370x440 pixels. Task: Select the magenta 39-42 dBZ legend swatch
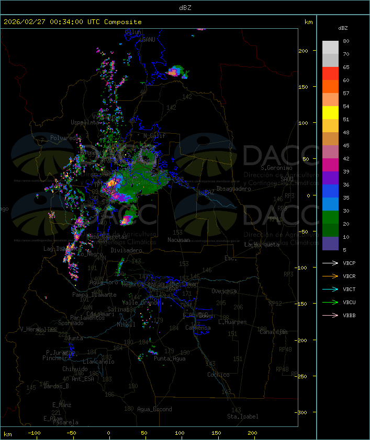[330, 165]
